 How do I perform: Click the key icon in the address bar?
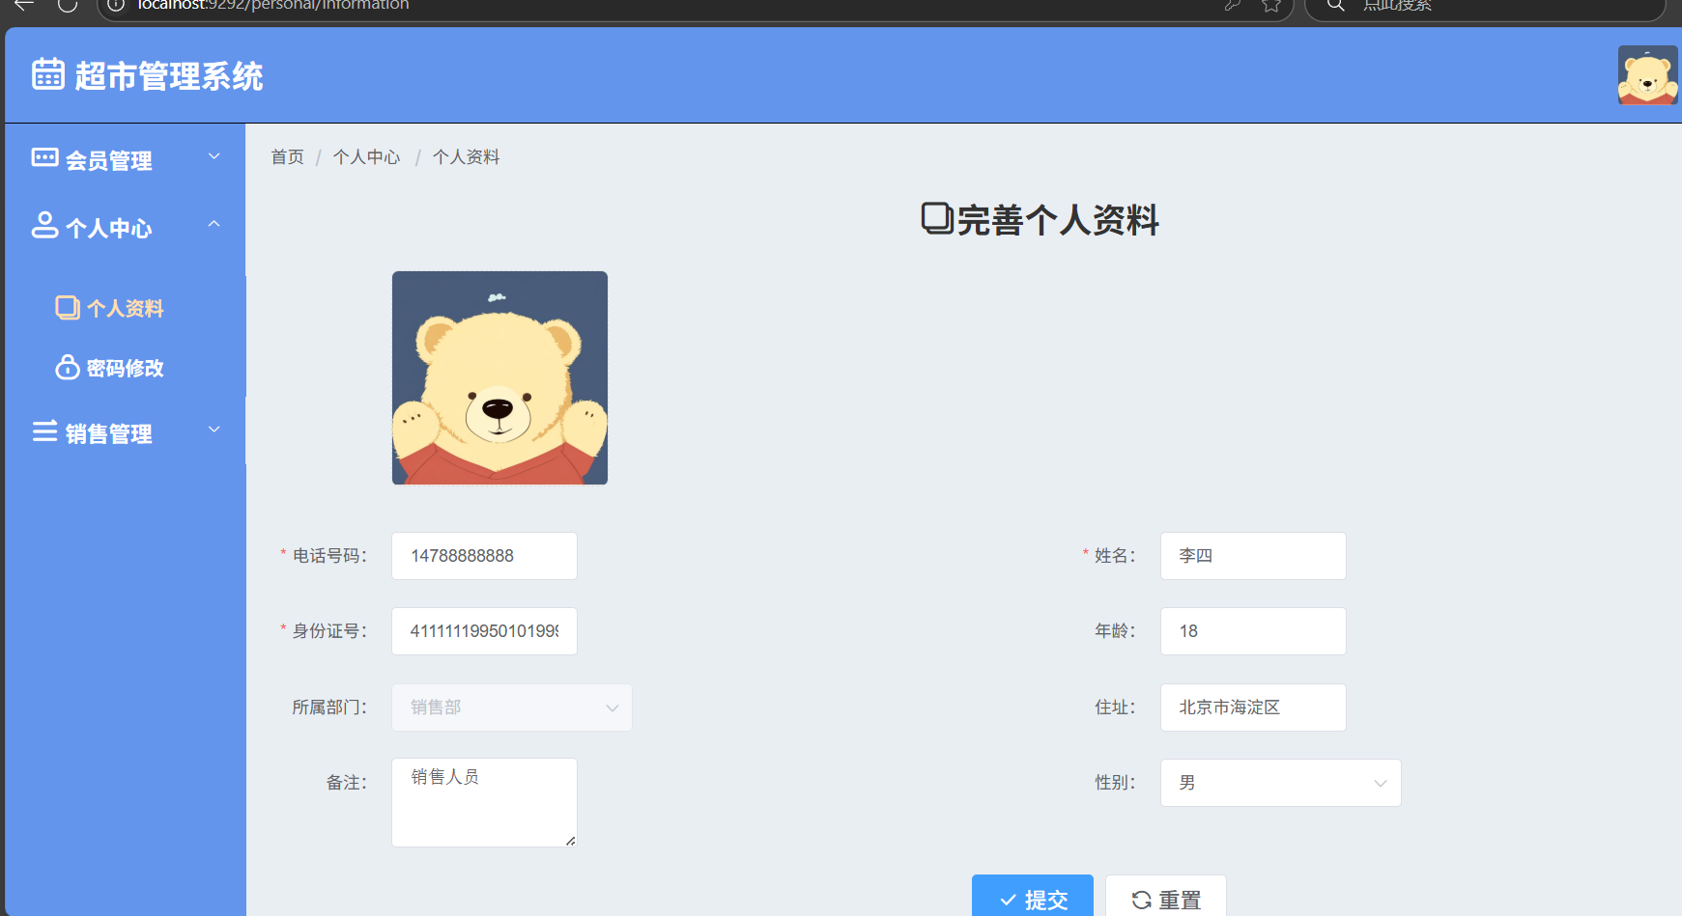[1233, 5]
